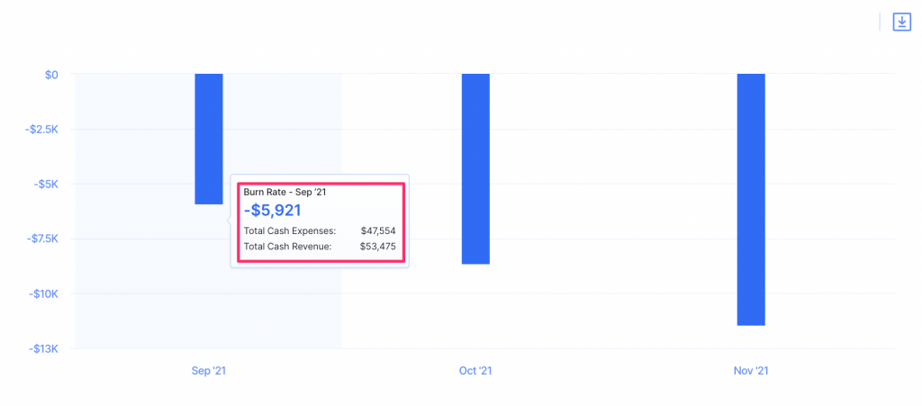Click the -$5K y-axis label
The width and height of the screenshot is (922, 406).
pos(45,185)
